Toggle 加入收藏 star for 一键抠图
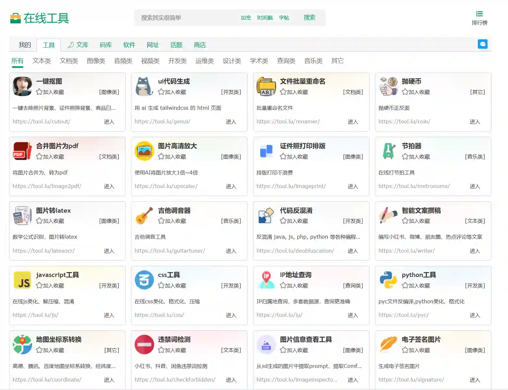This screenshot has width=508, height=390. (x=39, y=92)
